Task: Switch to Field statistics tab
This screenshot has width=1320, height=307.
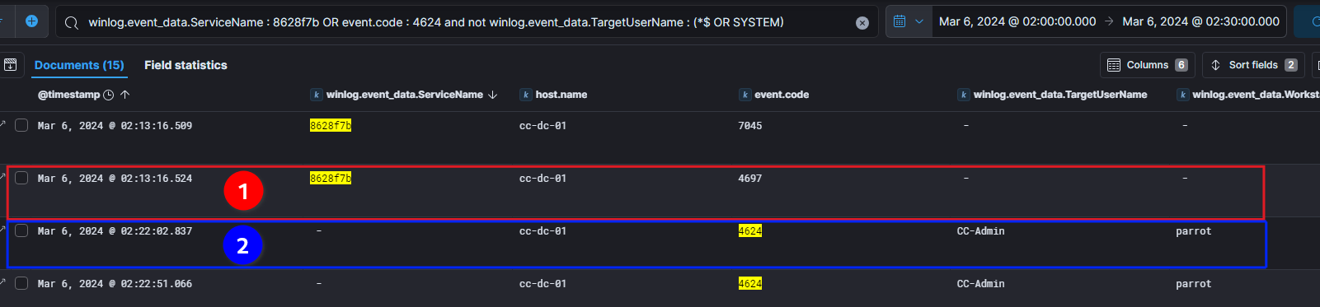Action: click(186, 65)
